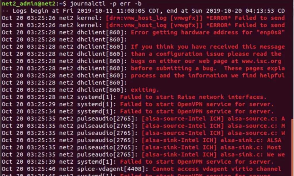Click the 'process and the information' line
The image size is (294, 176).
(x=143, y=76)
